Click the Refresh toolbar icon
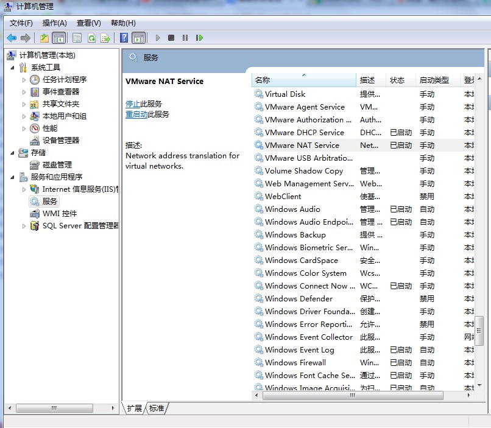491x428 pixels. (x=91, y=38)
